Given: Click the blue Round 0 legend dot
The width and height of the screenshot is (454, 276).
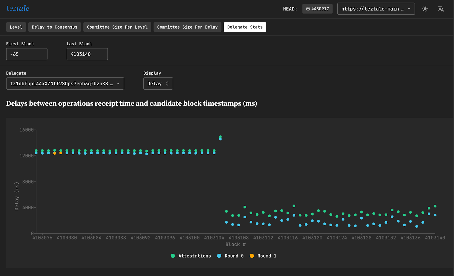Looking at the screenshot, I should [x=219, y=256].
